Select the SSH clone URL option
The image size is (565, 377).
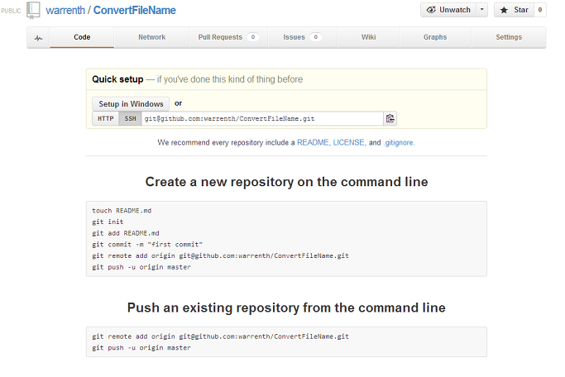tap(130, 118)
